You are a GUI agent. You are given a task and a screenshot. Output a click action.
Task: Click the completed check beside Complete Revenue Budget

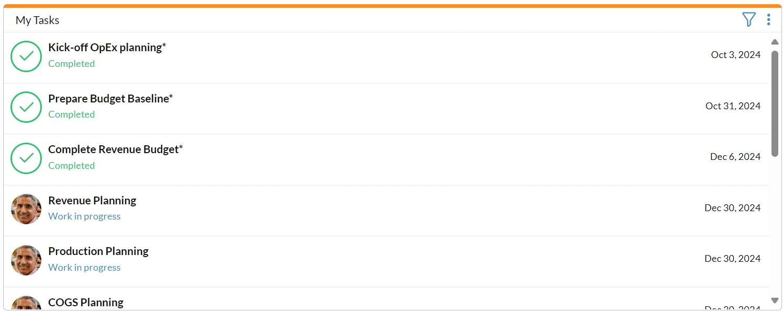click(x=26, y=158)
